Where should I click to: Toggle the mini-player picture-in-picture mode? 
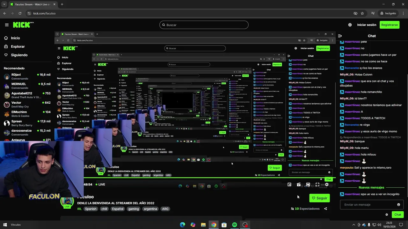(289, 184)
